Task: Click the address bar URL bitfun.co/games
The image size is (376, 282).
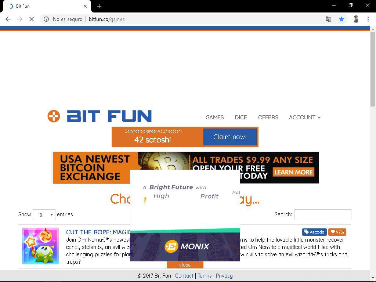Action: 107,19
